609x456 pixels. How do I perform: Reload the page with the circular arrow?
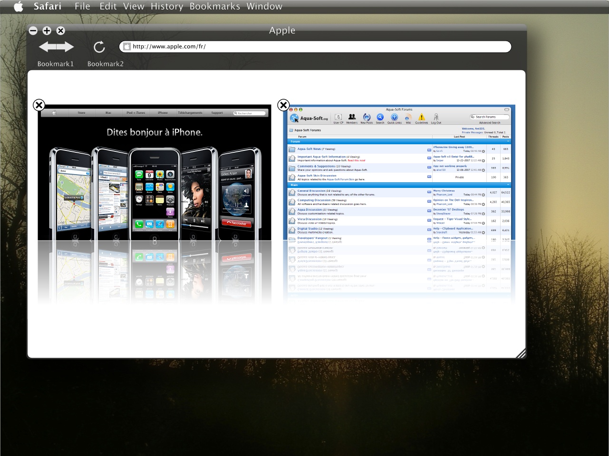(x=99, y=47)
